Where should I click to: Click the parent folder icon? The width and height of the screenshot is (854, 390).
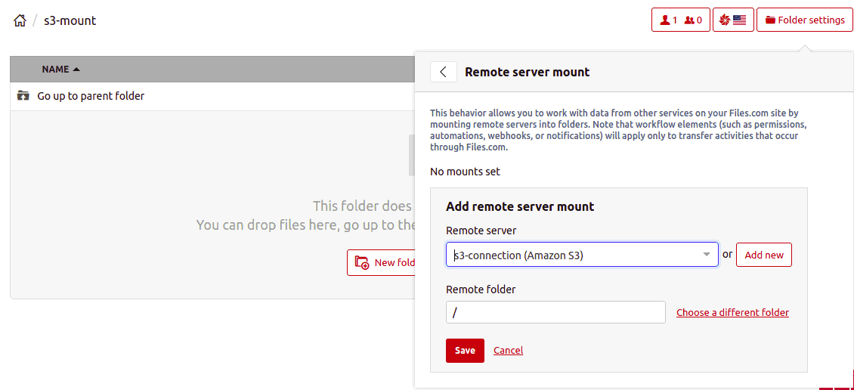pyautogui.click(x=23, y=96)
